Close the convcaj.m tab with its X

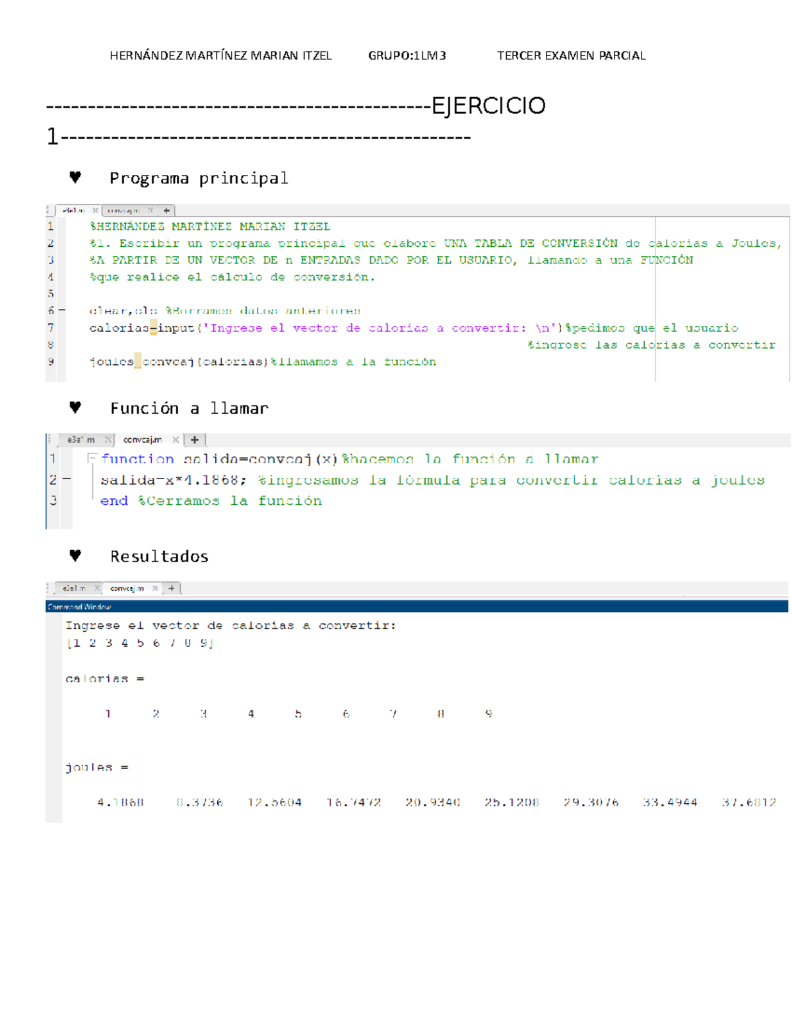point(152,209)
